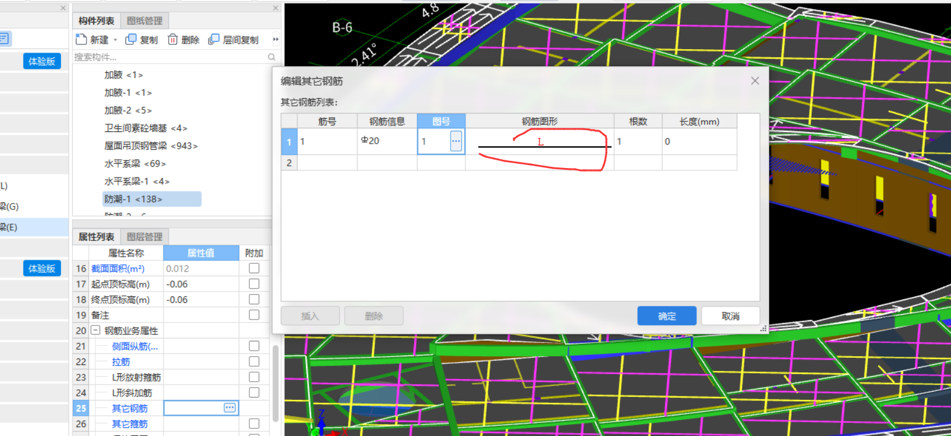Click the 钢筋信息 column header
Viewport: 951px width, 436px height.
[387, 121]
